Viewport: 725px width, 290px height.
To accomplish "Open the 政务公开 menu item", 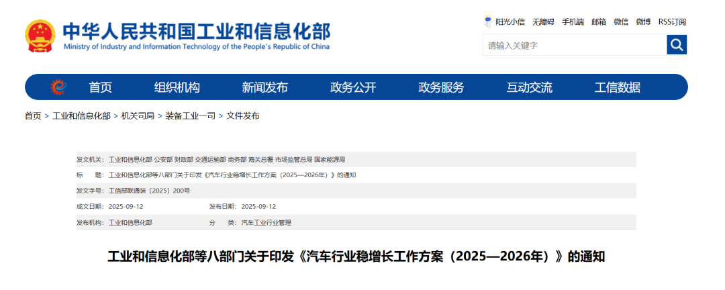I will tap(353, 87).
